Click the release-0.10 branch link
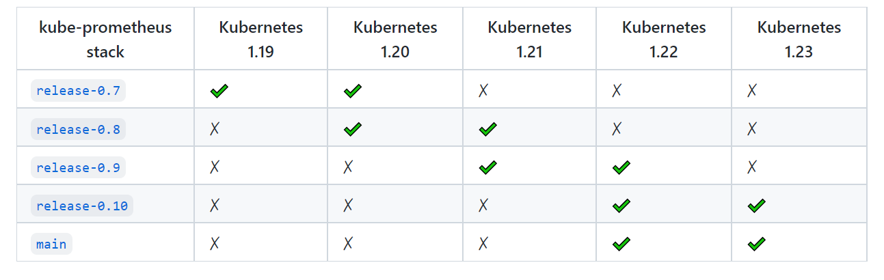 [x=82, y=206]
